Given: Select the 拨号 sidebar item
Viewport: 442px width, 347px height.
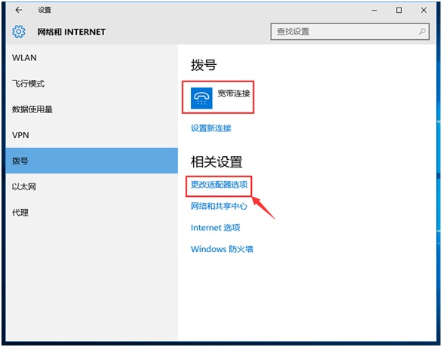Looking at the screenshot, I should [91, 161].
